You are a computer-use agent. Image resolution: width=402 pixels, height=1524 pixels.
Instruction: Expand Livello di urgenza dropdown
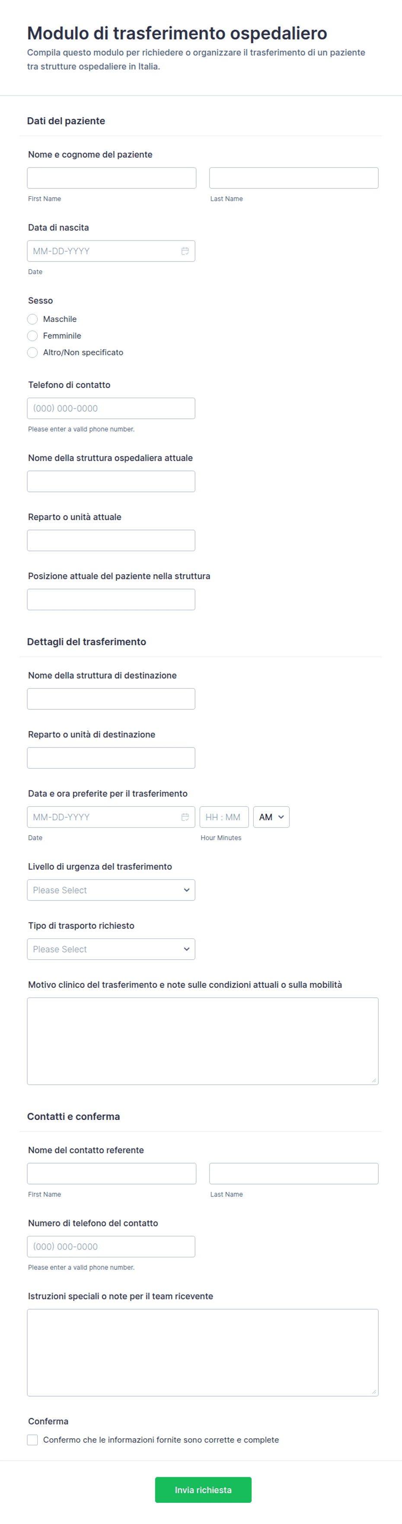click(x=111, y=890)
